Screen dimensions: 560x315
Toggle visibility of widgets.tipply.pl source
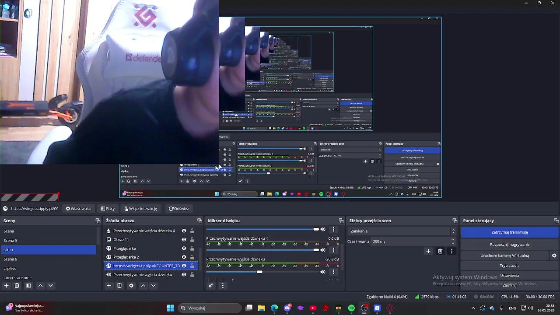[x=184, y=266]
